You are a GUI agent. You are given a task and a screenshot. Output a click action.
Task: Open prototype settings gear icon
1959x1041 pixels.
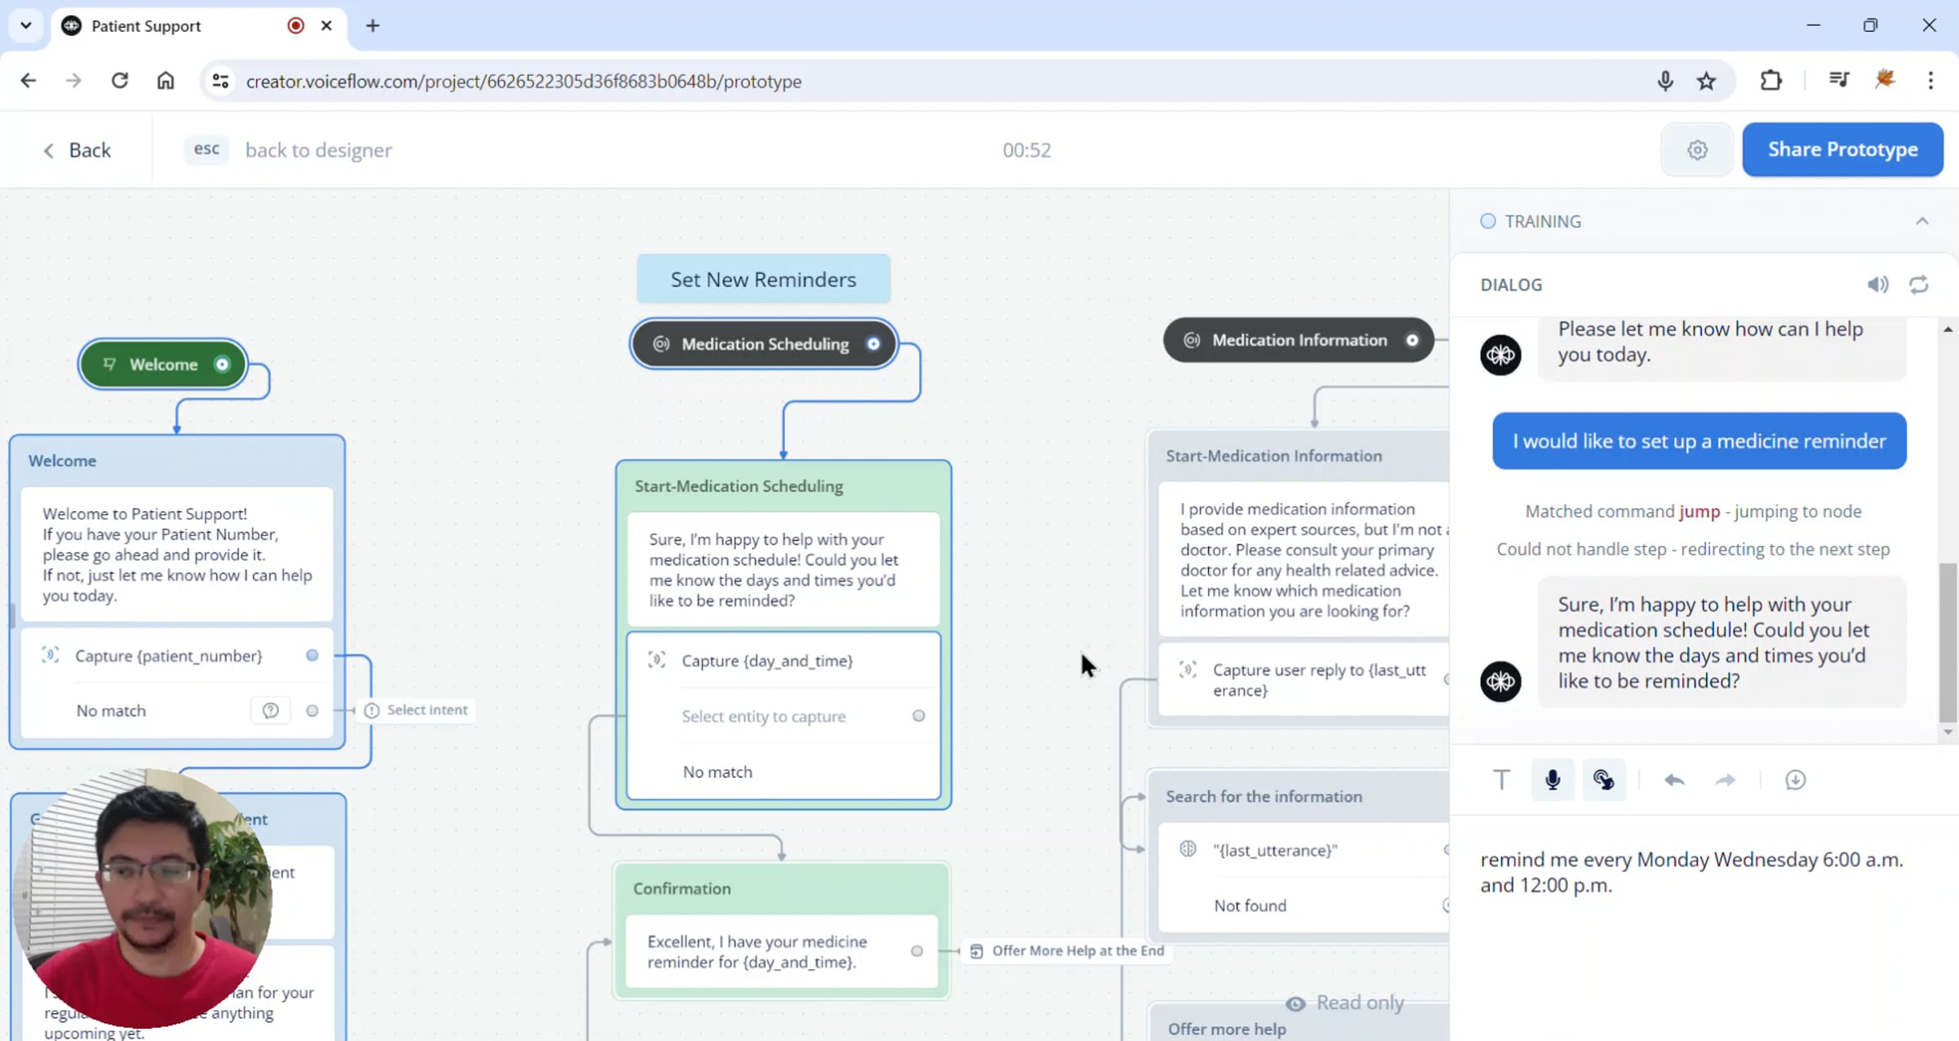coord(1697,149)
